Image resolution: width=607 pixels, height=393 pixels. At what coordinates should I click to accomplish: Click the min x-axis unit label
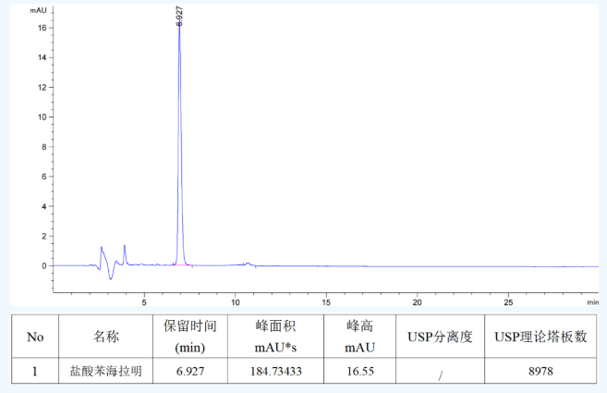(x=591, y=301)
